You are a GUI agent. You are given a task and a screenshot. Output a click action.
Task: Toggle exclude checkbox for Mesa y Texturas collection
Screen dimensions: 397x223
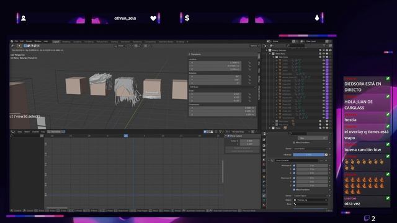(320, 50)
